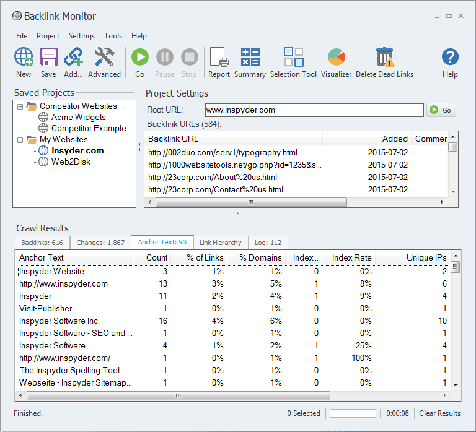Sort by the Backlink URL column header

coord(234,139)
